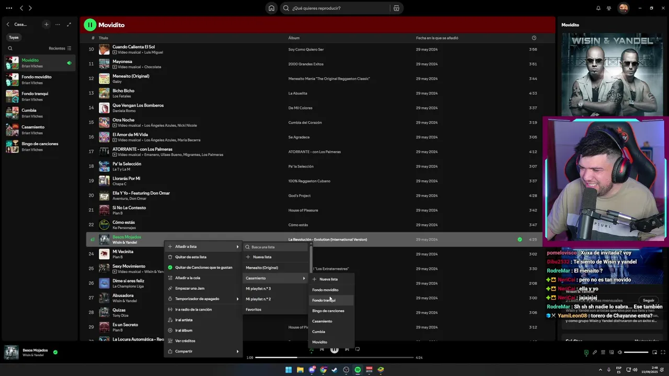
Task: Go forward with the navigation arrow
Action: pos(30,8)
